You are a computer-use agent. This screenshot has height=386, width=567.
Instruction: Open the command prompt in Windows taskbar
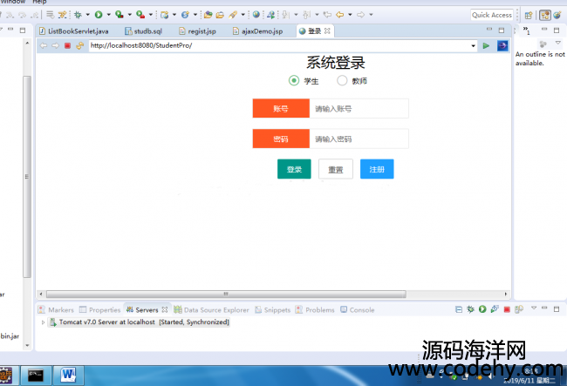[x=36, y=376]
